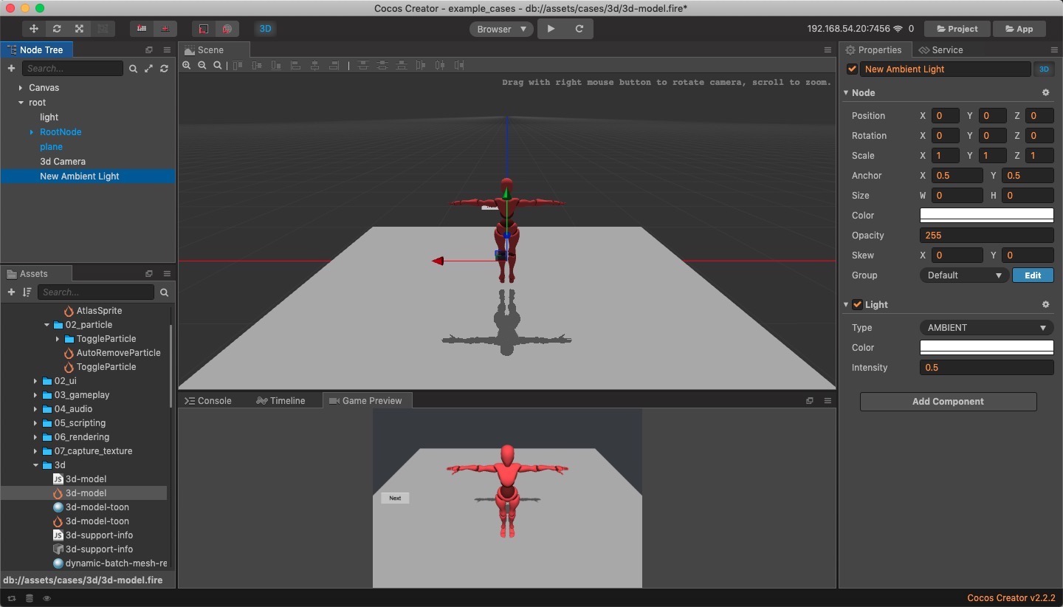Expand the Canvas node
1063x607 pixels.
coord(21,87)
